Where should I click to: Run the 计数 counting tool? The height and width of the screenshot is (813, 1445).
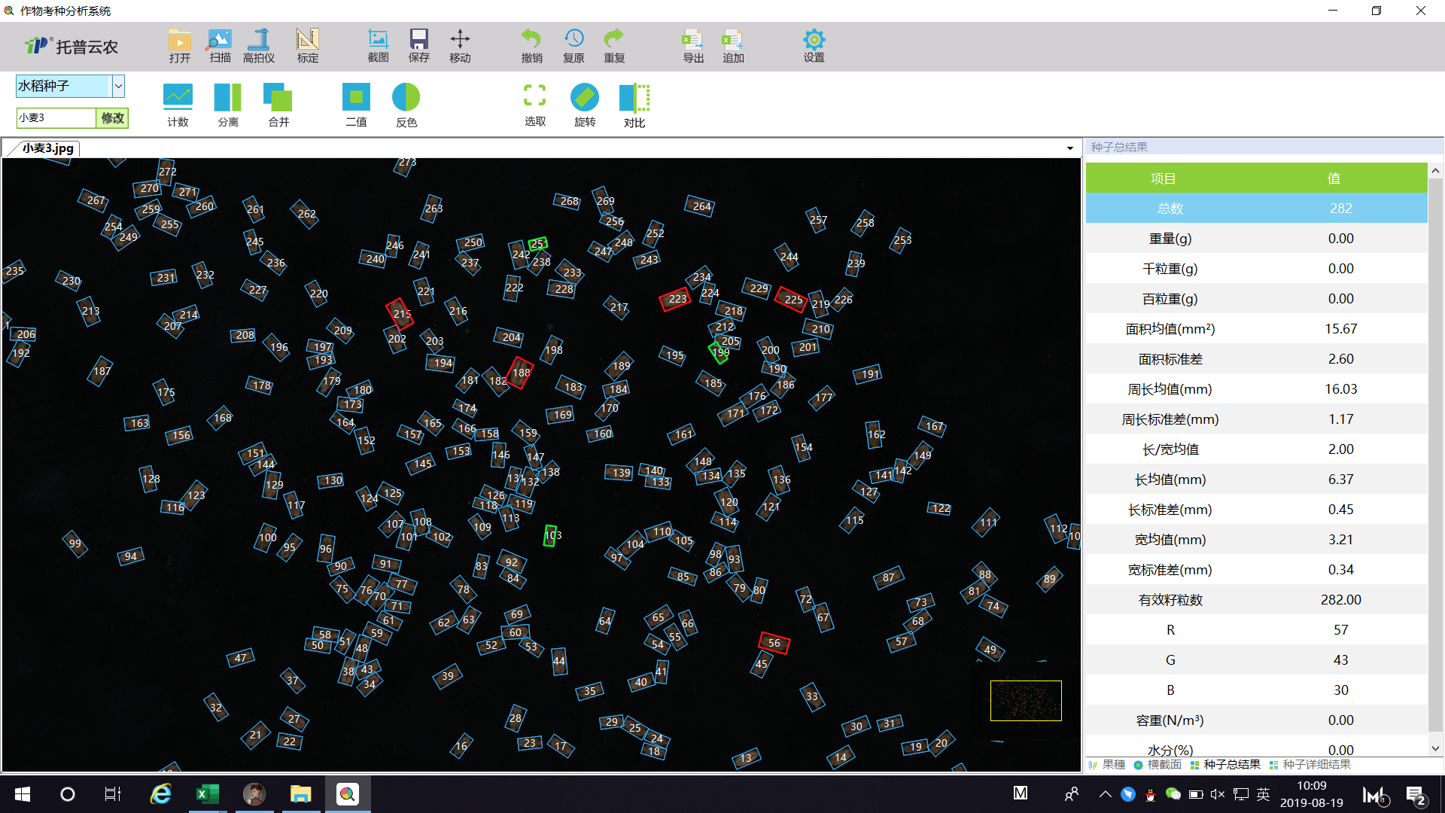[x=178, y=105]
